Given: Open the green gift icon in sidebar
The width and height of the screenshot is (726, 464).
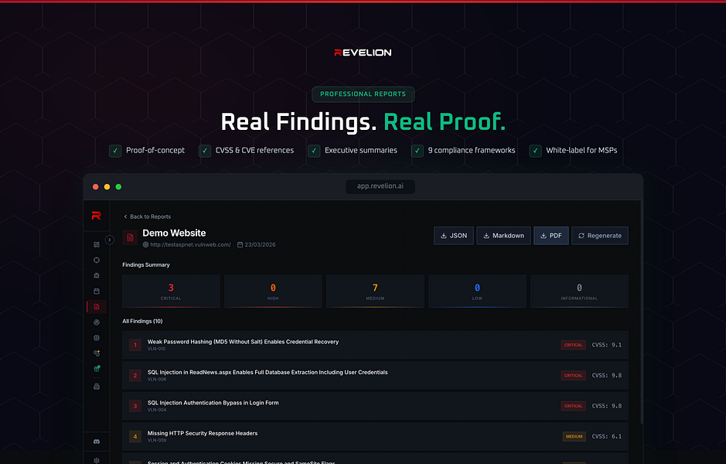Looking at the screenshot, I should pyautogui.click(x=97, y=369).
